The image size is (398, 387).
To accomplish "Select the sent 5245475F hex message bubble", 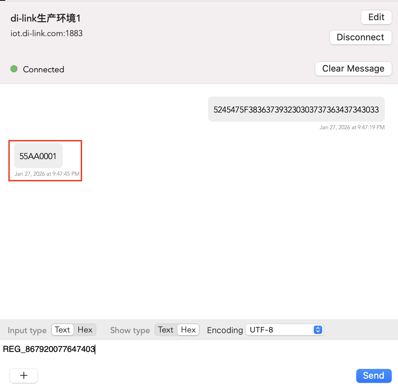I will coord(296,109).
